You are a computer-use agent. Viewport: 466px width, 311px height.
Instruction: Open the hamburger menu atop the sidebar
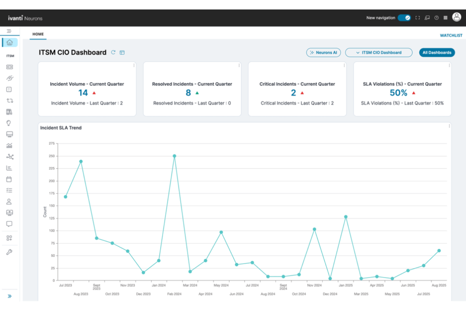tap(9, 31)
